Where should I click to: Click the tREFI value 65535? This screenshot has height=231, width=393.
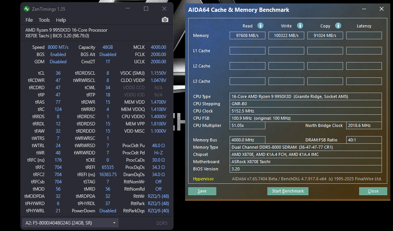(108, 167)
